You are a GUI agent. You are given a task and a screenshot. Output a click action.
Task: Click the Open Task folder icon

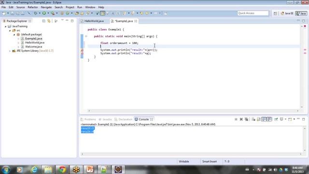(x=82, y=14)
